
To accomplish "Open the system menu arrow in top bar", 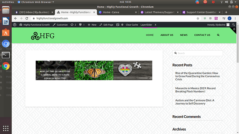I will [x=236, y=2].
